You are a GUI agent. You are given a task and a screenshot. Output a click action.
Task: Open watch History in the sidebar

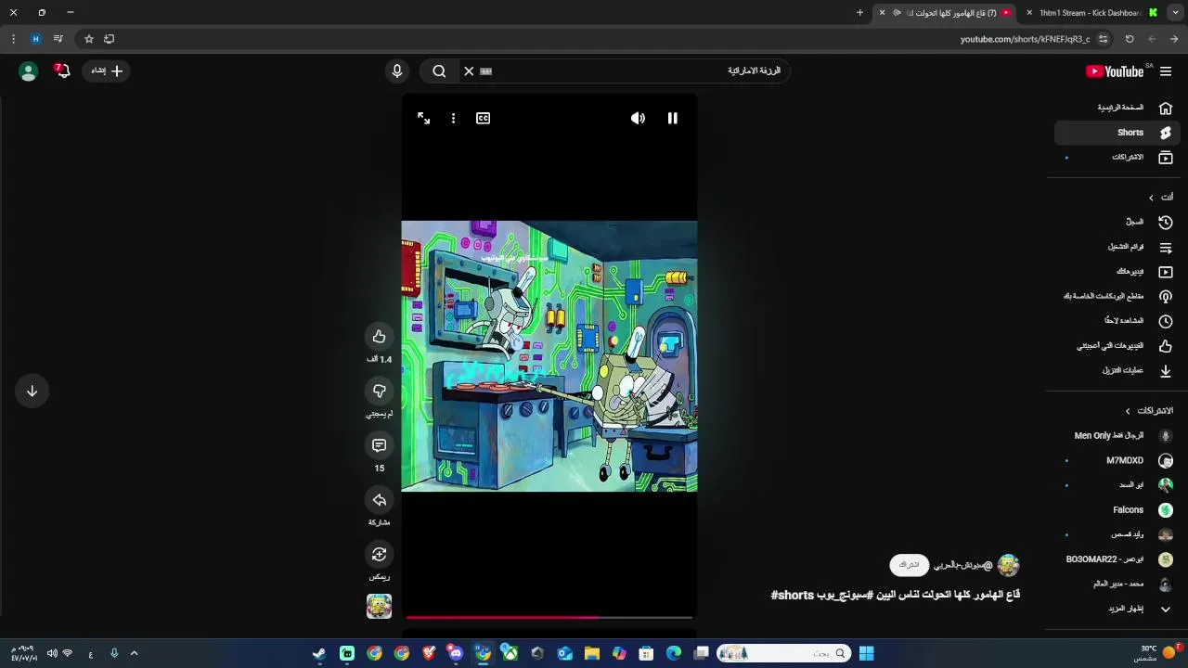(x=1117, y=222)
